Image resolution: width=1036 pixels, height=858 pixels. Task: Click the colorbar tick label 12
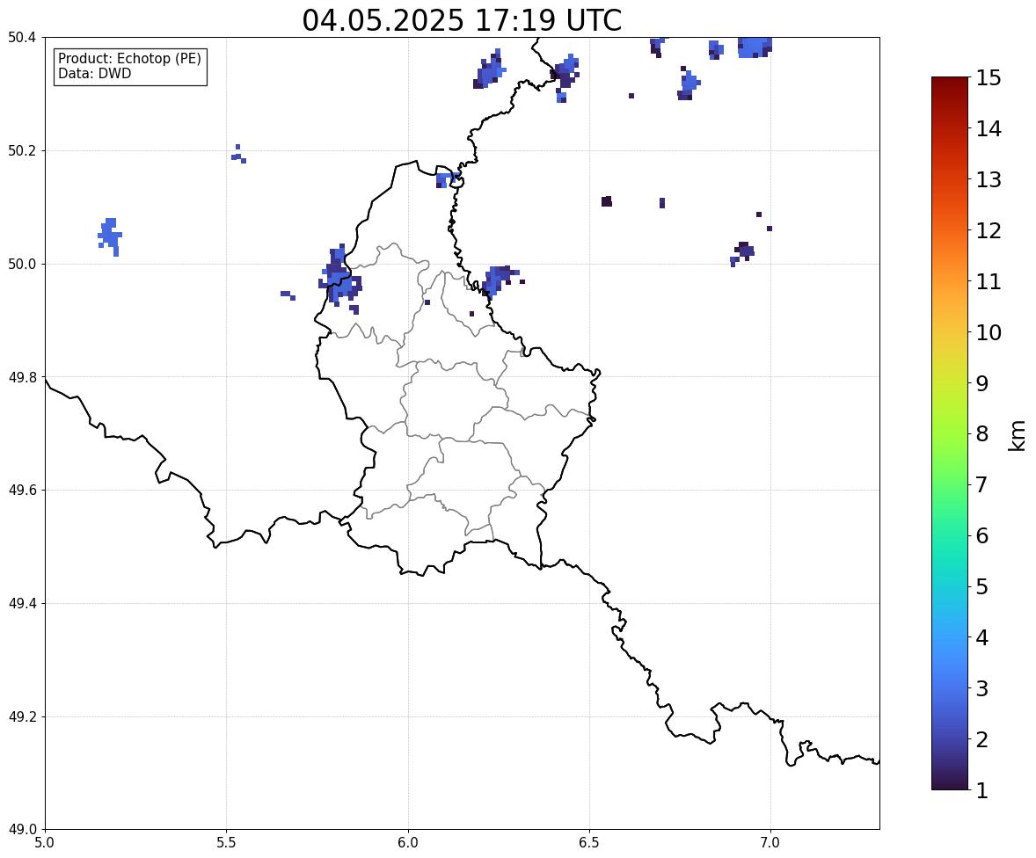(989, 230)
